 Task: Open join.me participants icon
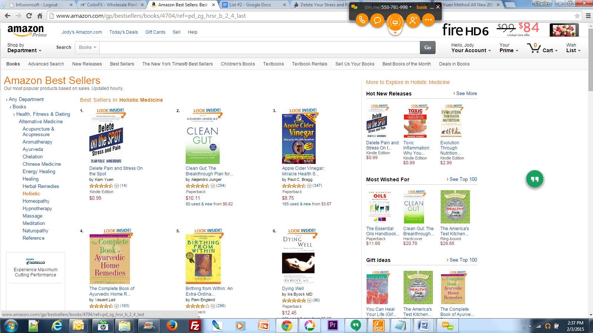pyautogui.click(x=413, y=20)
